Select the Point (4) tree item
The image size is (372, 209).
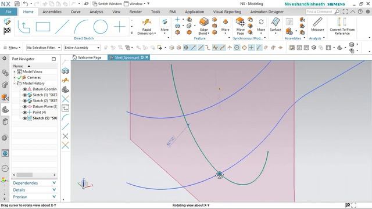point(39,112)
